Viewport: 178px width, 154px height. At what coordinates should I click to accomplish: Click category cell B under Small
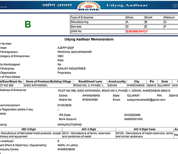[x=154, y=22]
